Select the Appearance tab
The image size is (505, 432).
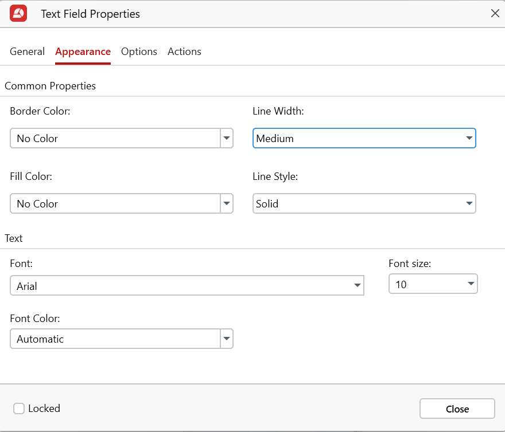point(83,52)
